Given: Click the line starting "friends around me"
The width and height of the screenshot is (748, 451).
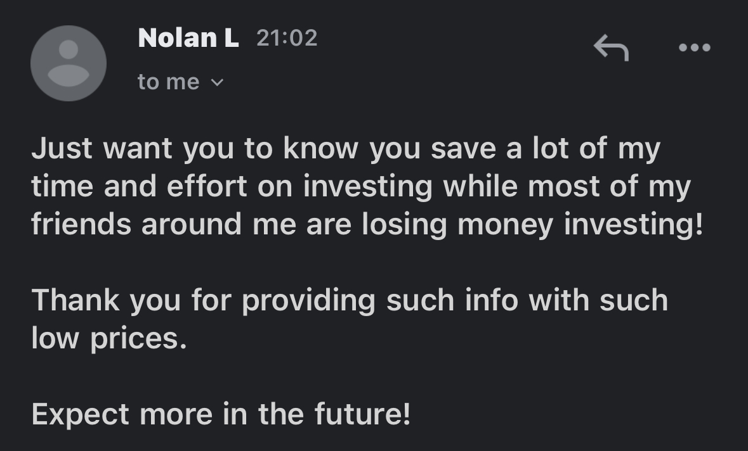Looking at the screenshot, I should tap(367, 225).
